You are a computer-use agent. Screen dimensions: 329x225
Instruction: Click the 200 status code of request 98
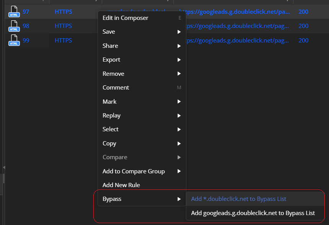tap(303, 26)
